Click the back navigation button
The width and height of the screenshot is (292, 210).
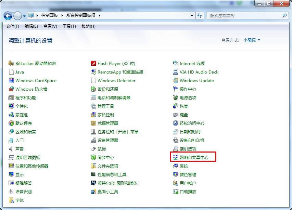(8, 15)
